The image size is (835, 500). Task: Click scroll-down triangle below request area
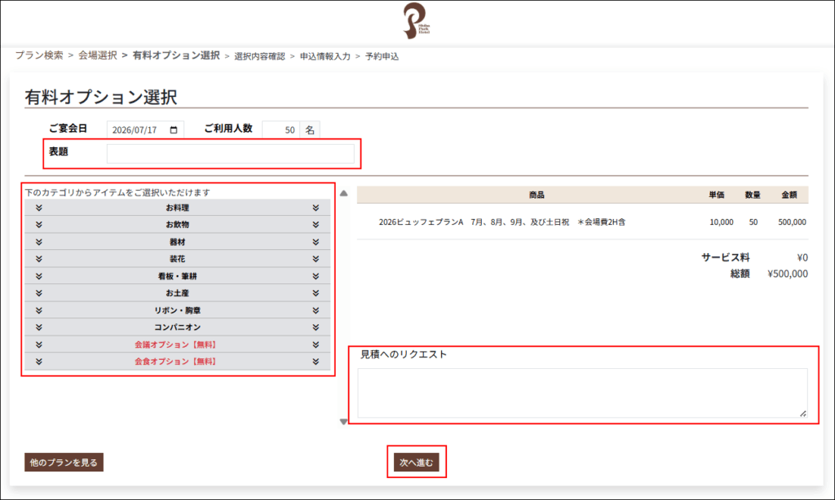(343, 421)
